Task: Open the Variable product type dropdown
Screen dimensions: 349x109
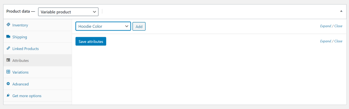Action: [x=68, y=12]
